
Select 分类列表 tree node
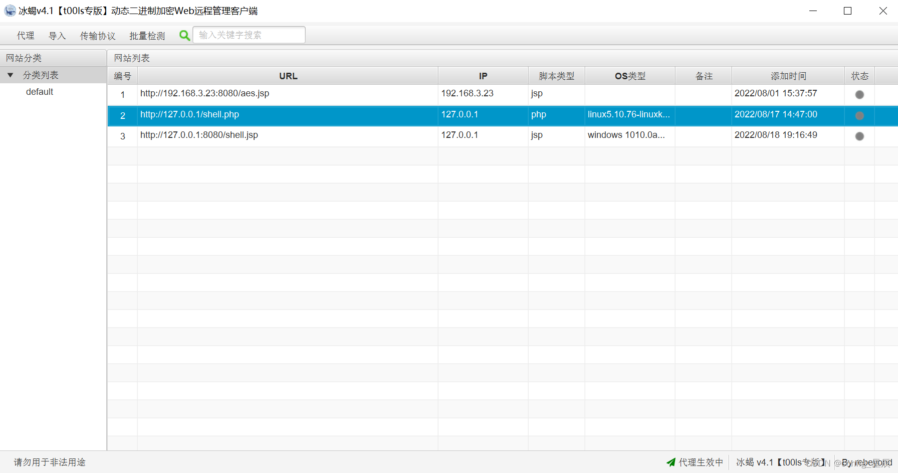point(41,75)
